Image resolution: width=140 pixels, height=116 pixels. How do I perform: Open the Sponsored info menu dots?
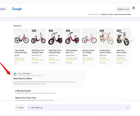click(22, 26)
